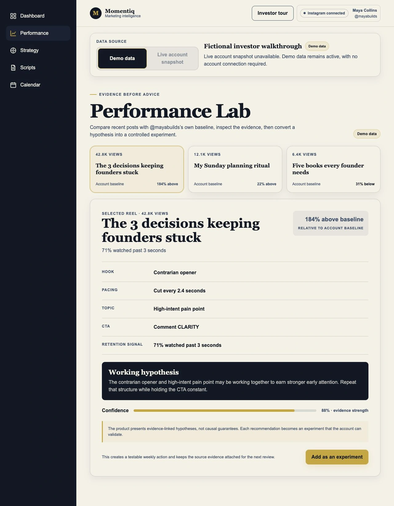Open the Dashboard menu item
The height and width of the screenshot is (506, 394).
[38, 16]
